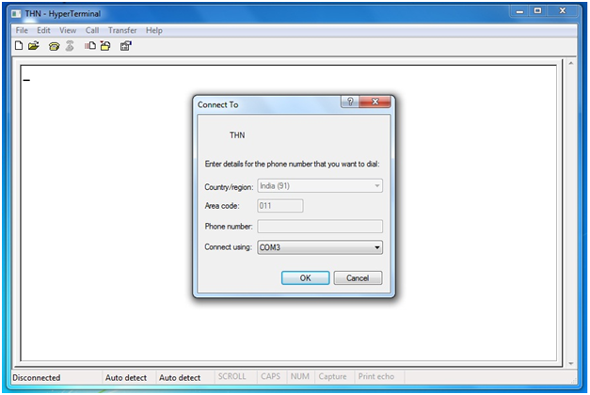Maximize the HyperTerminal window

(x=537, y=11)
